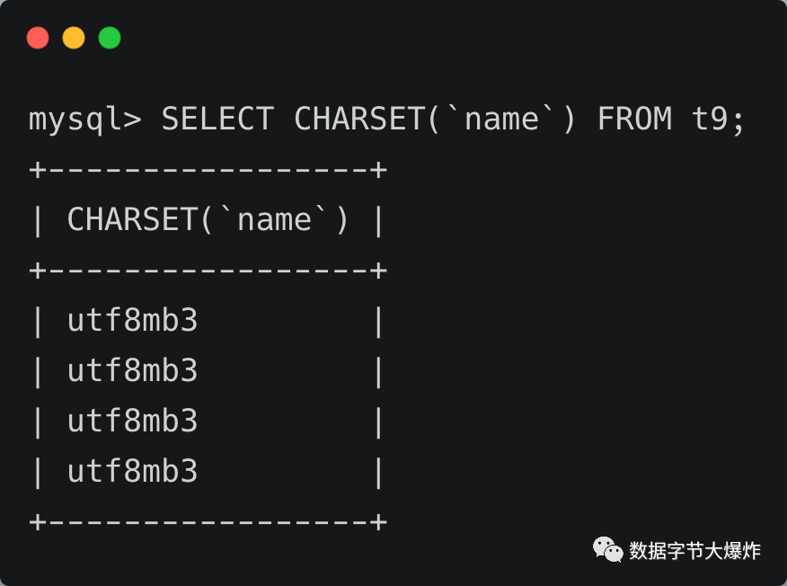The image size is (787, 586).
Task: Select the 数据字节大爆炸 watermark text
Action: coord(695,551)
